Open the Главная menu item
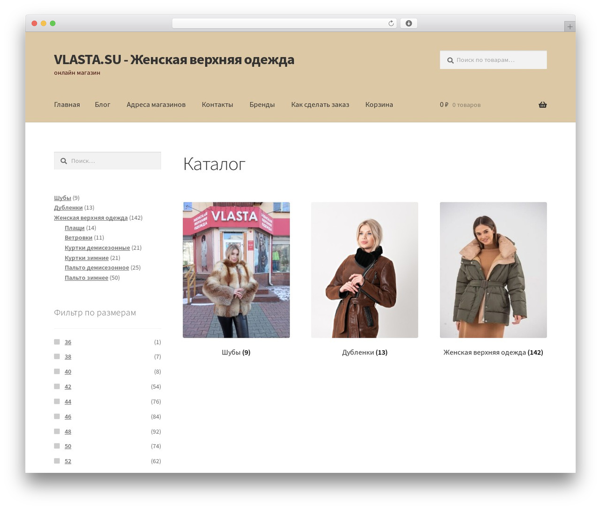 pyautogui.click(x=67, y=105)
